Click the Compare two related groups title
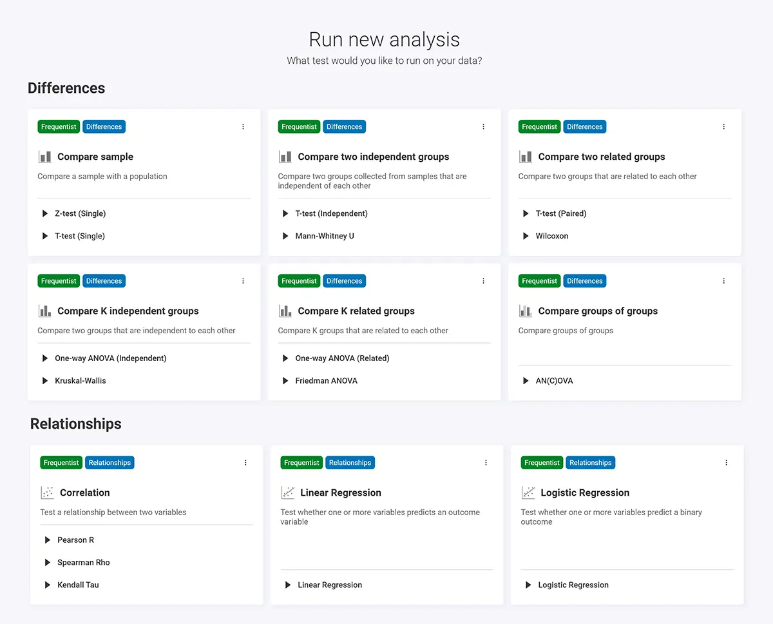This screenshot has width=773, height=624. (x=602, y=157)
